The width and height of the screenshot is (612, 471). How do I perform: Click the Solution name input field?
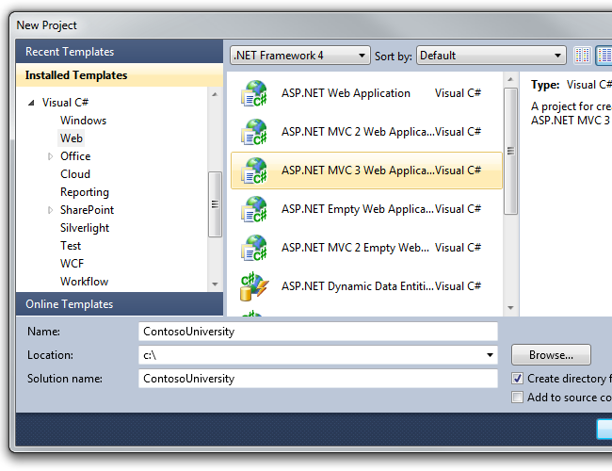tap(318, 379)
